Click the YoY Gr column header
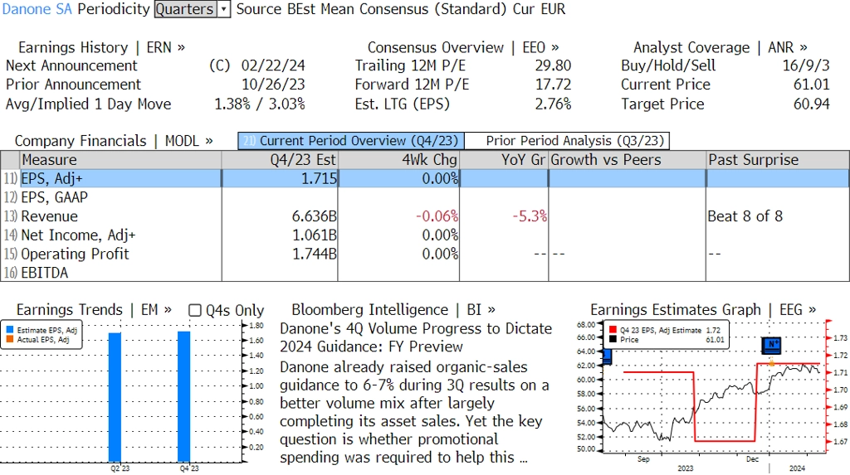This screenshot has height=475, width=850. point(504,160)
